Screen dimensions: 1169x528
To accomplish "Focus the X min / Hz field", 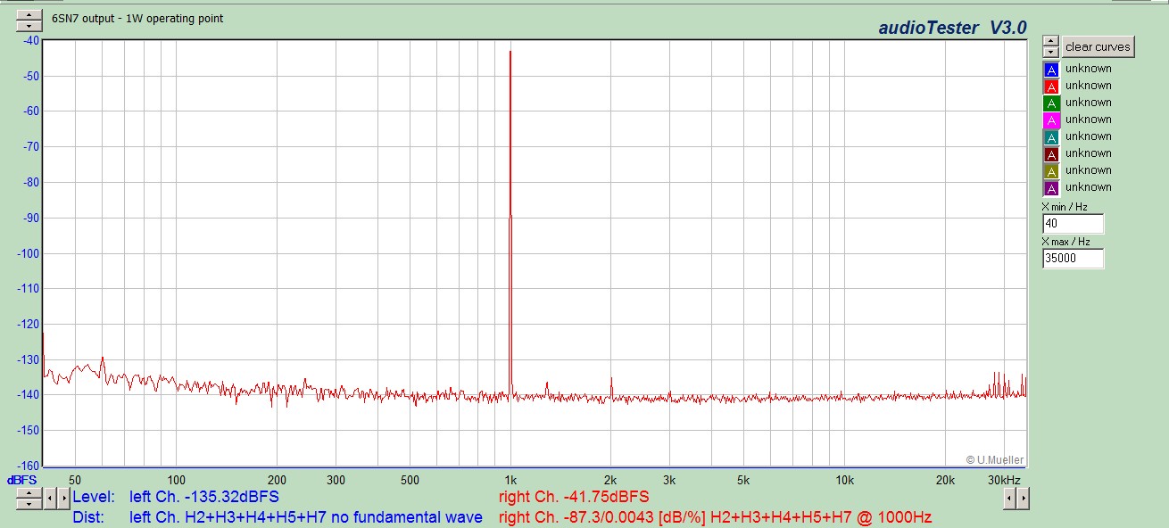I will [x=1073, y=224].
